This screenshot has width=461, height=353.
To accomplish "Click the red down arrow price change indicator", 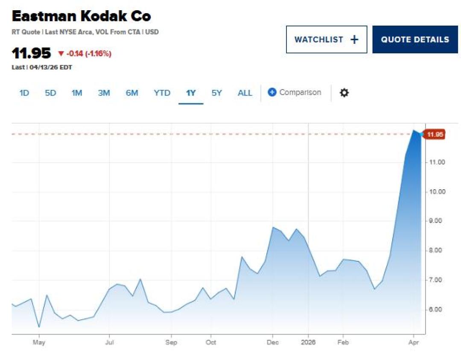I will 61,53.
